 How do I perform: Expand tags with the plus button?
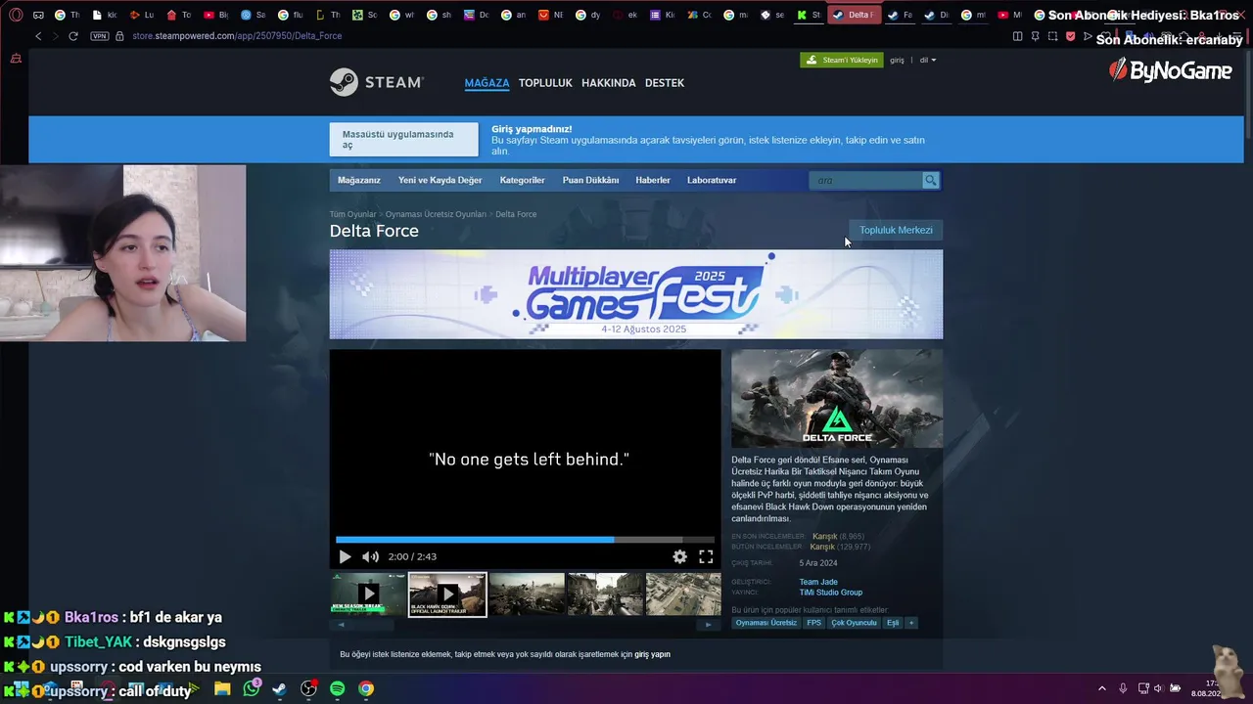click(x=911, y=623)
